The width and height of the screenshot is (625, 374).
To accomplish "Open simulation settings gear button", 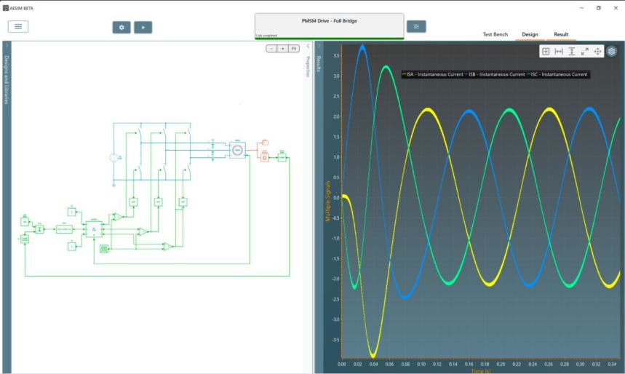I will [122, 27].
